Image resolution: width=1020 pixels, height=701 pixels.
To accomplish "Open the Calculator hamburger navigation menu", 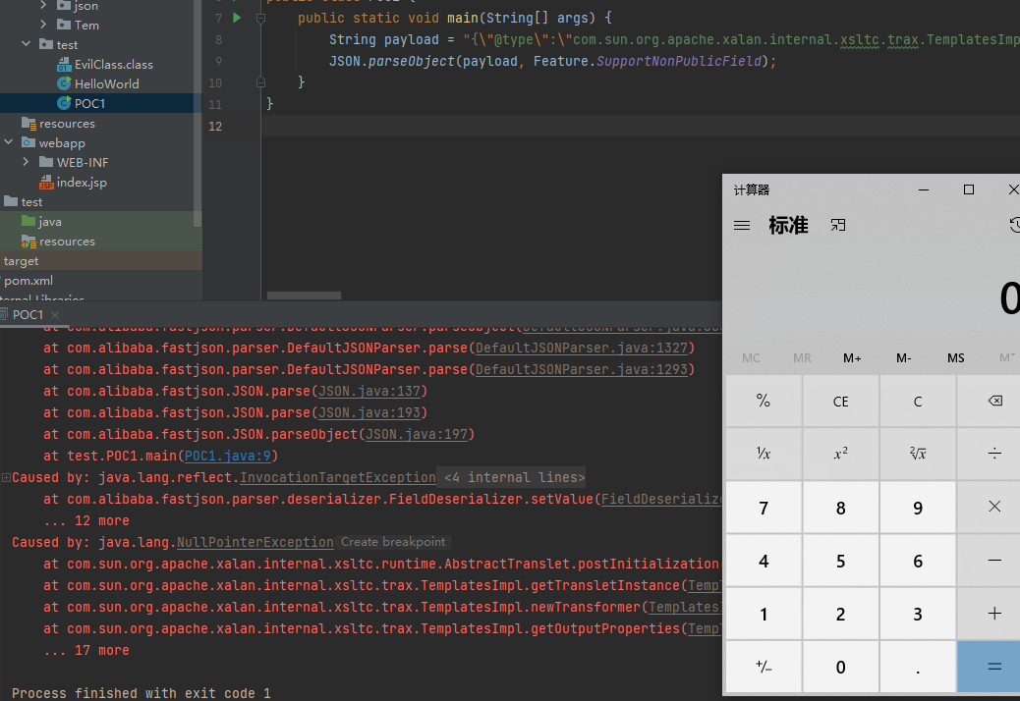I will click(742, 226).
